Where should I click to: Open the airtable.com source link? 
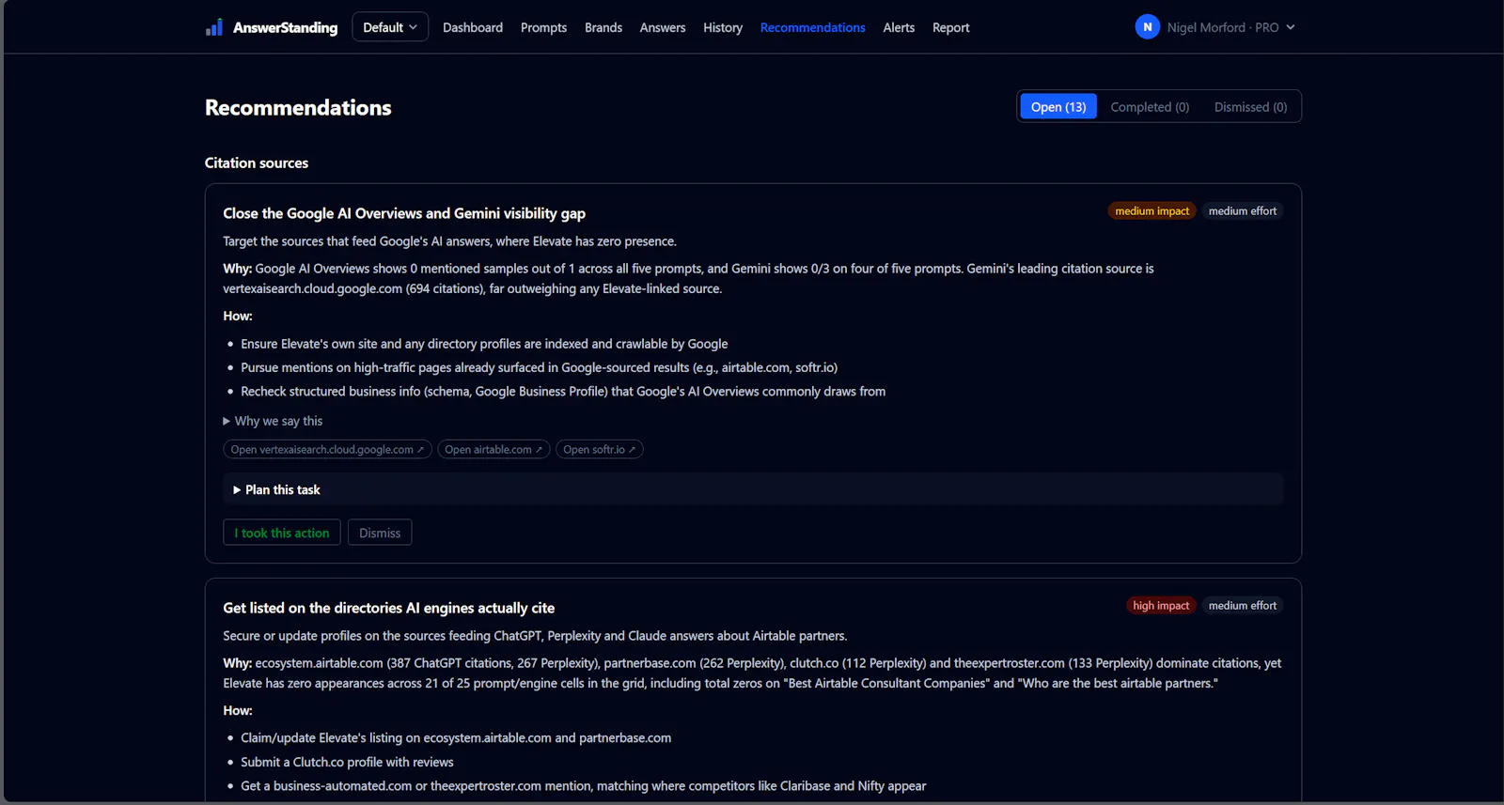[493, 449]
